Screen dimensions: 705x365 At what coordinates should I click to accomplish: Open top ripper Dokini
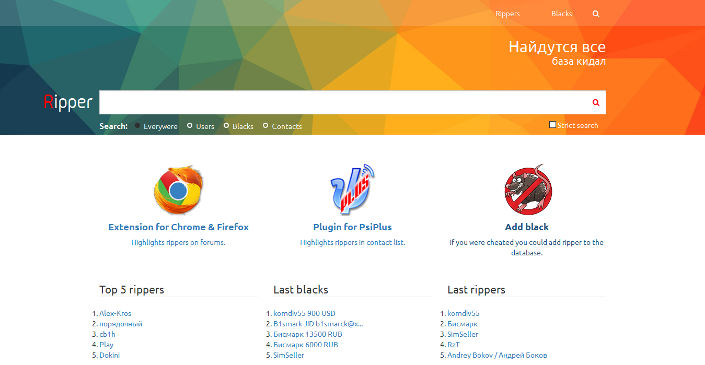[x=109, y=355]
